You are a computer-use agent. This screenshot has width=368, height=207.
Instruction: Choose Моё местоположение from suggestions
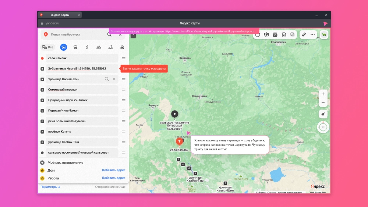pyautogui.click(x=65, y=163)
